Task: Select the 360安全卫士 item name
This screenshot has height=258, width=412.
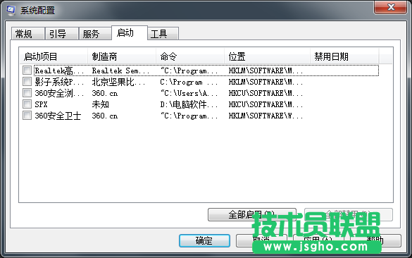Action: [x=58, y=116]
